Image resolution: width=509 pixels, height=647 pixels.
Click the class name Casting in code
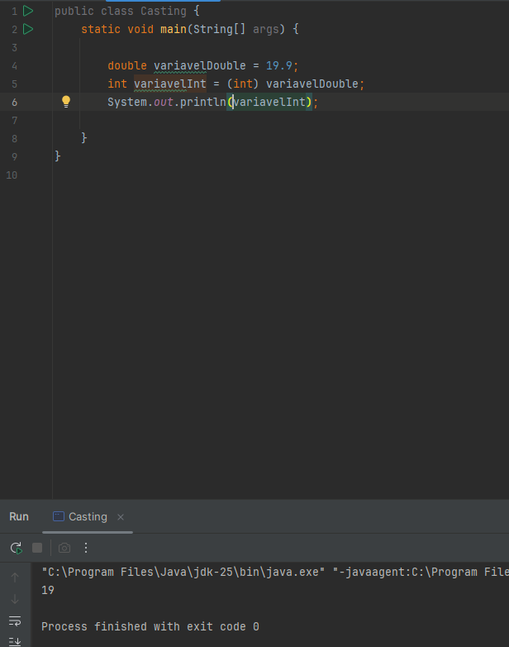point(164,11)
